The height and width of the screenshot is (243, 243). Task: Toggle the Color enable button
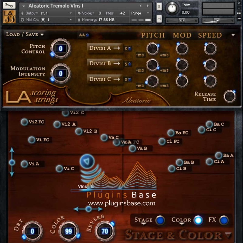click(198, 220)
